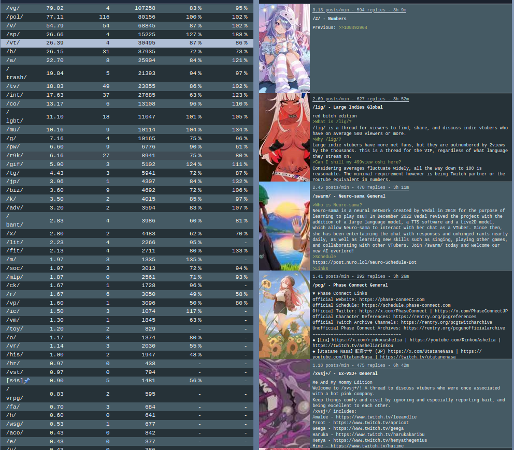
Task: Select the /int/ board row
Action: click(x=127, y=95)
